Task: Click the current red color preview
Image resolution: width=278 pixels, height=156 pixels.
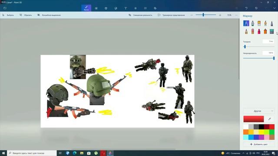Action: pos(254,119)
